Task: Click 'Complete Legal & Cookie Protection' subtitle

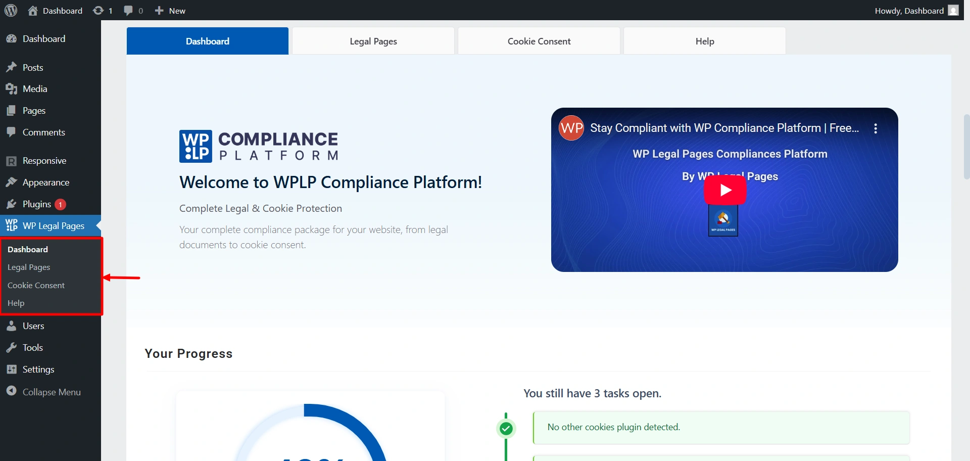Action: (x=261, y=209)
